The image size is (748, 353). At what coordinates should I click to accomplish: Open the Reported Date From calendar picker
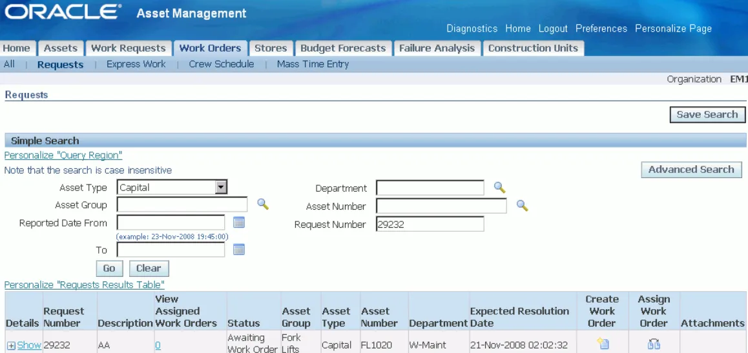tap(239, 222)
